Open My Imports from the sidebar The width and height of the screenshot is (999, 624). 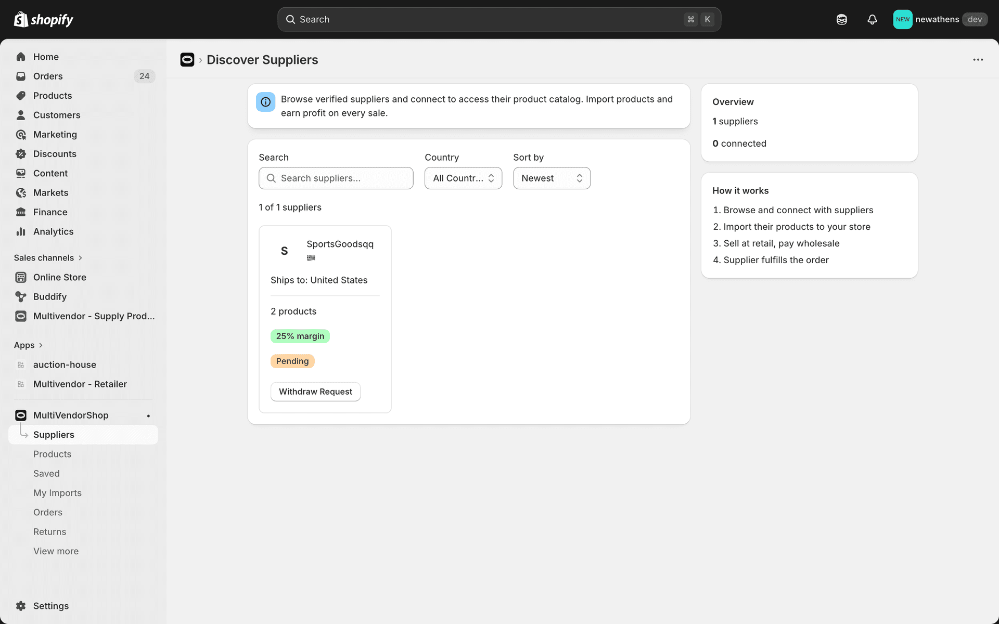pos(57,492)
